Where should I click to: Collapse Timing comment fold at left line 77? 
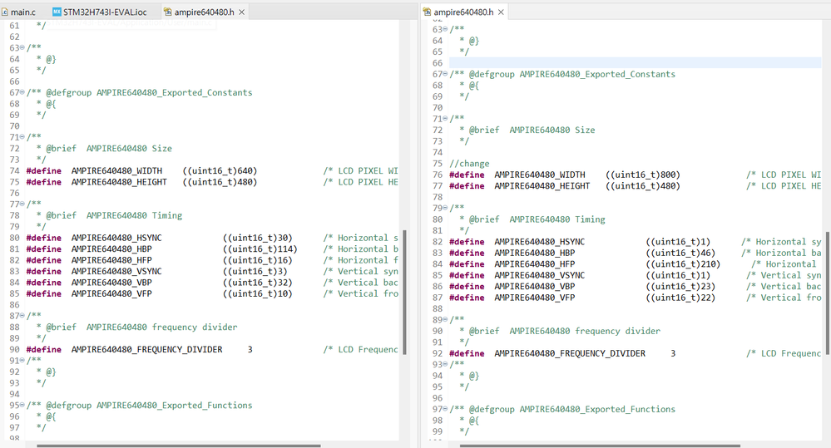coord(22,204)
